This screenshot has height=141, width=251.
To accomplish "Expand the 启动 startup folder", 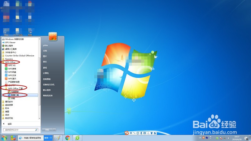I will tap(6, 115).
